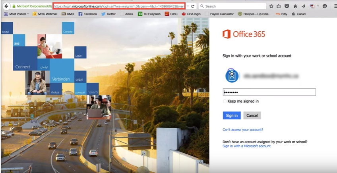The image size is (337, 173).
Task: Focus the password input field
Action: tap(269, 92)
